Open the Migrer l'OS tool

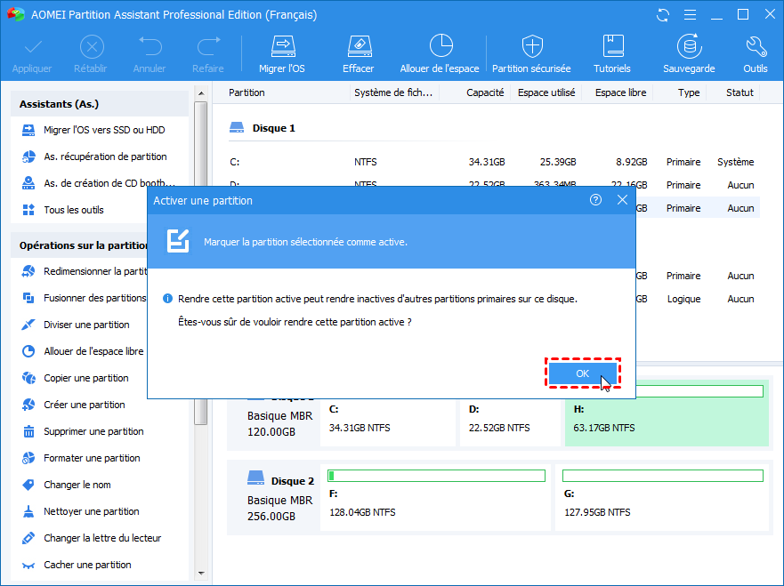point(282,54)
